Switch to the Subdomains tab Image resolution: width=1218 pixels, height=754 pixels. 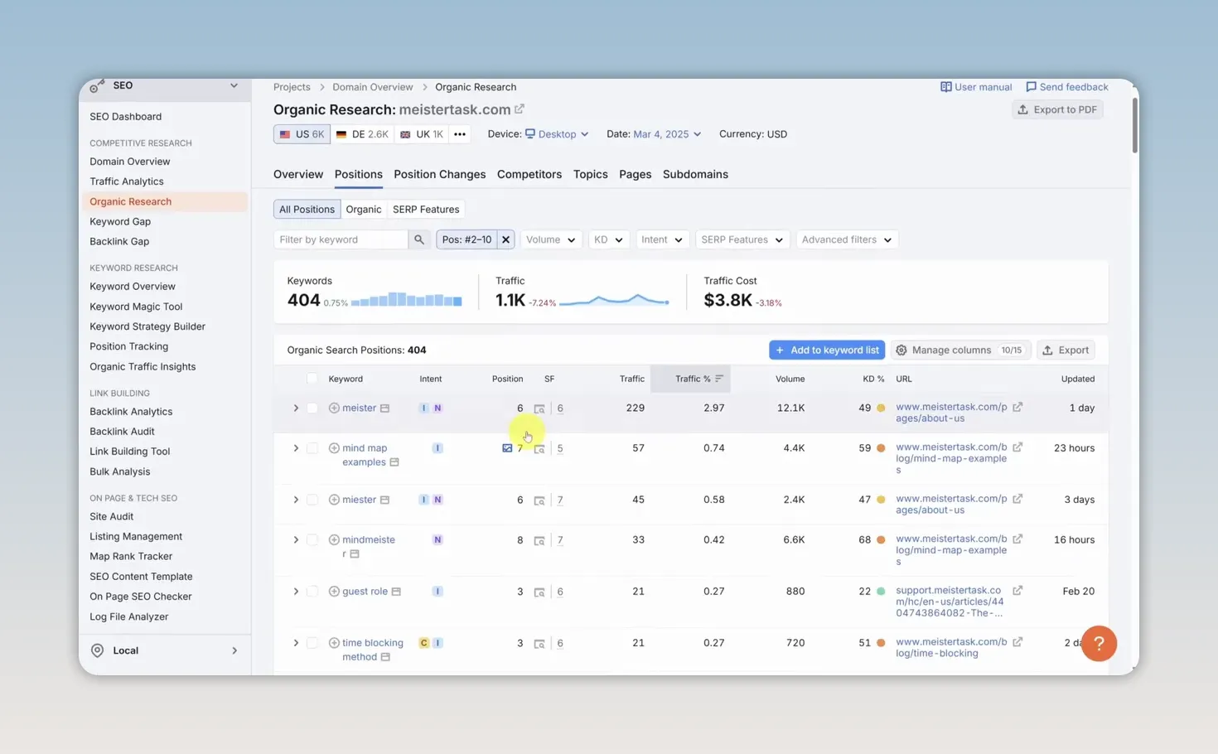(695, 174)
